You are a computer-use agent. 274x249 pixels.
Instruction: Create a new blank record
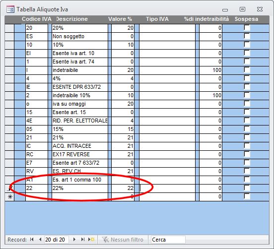pos(91,240)
